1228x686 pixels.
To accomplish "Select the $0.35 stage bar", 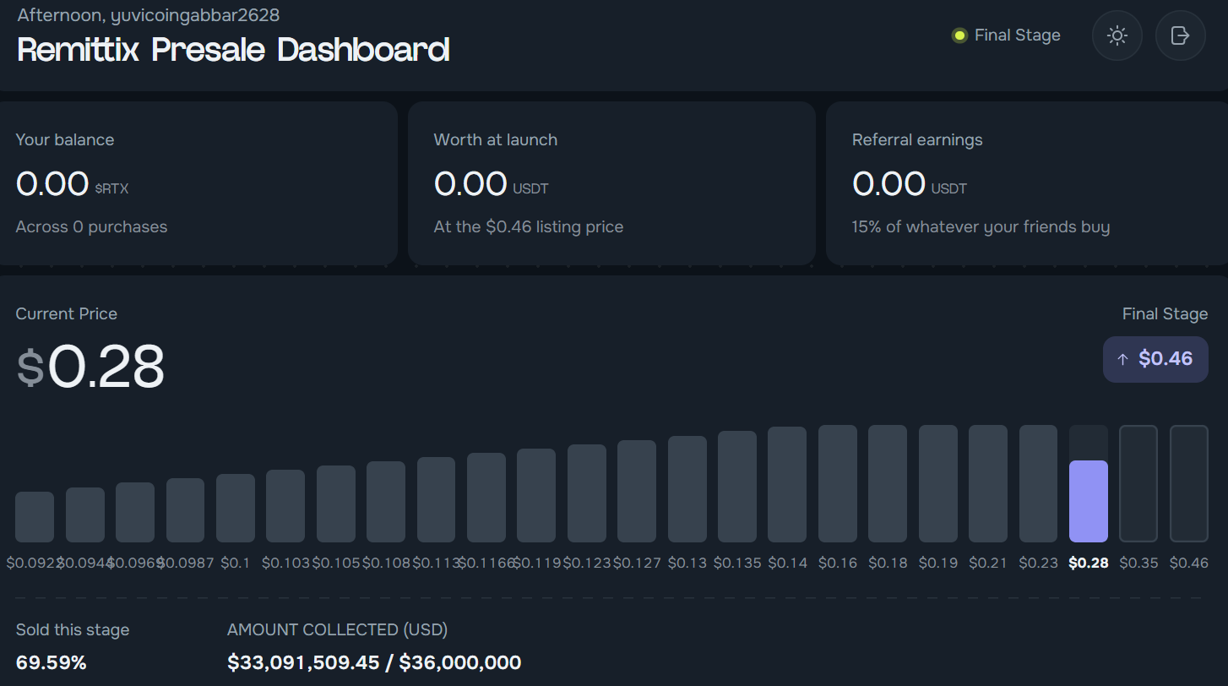I will [1138, 483].
